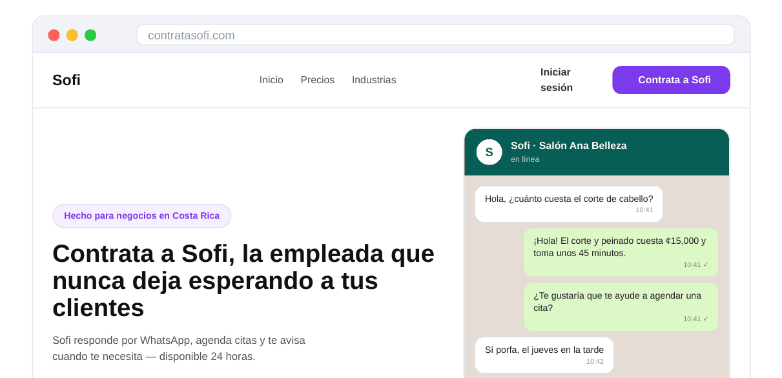Click the Contrata a Sofi button
Viewport: 782px width, 378px height.
[x=672, y=80]
